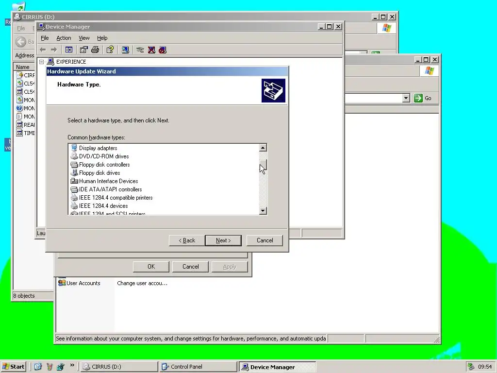Click the IEEE 1284.4 compatible printers icon
Image resolution: width=497 pixels, height=373 pixels.
click(74, 197)
